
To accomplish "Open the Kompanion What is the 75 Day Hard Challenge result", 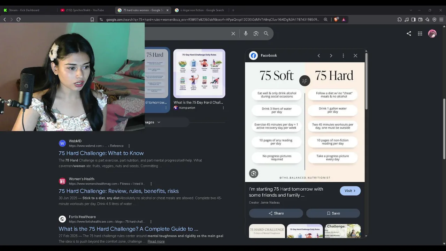I will (198, 102).
